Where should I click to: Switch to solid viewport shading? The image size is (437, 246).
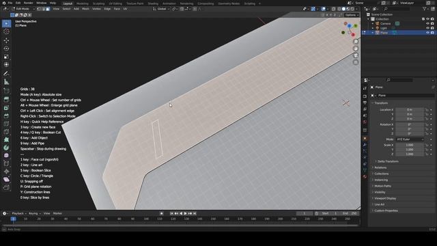343,9
